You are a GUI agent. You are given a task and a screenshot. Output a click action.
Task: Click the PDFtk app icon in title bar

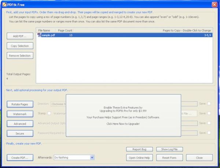tap(4, 4)
